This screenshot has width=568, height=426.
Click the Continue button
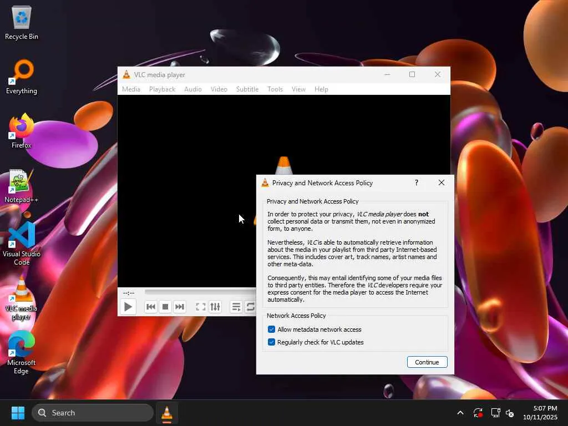coord(427,362)
